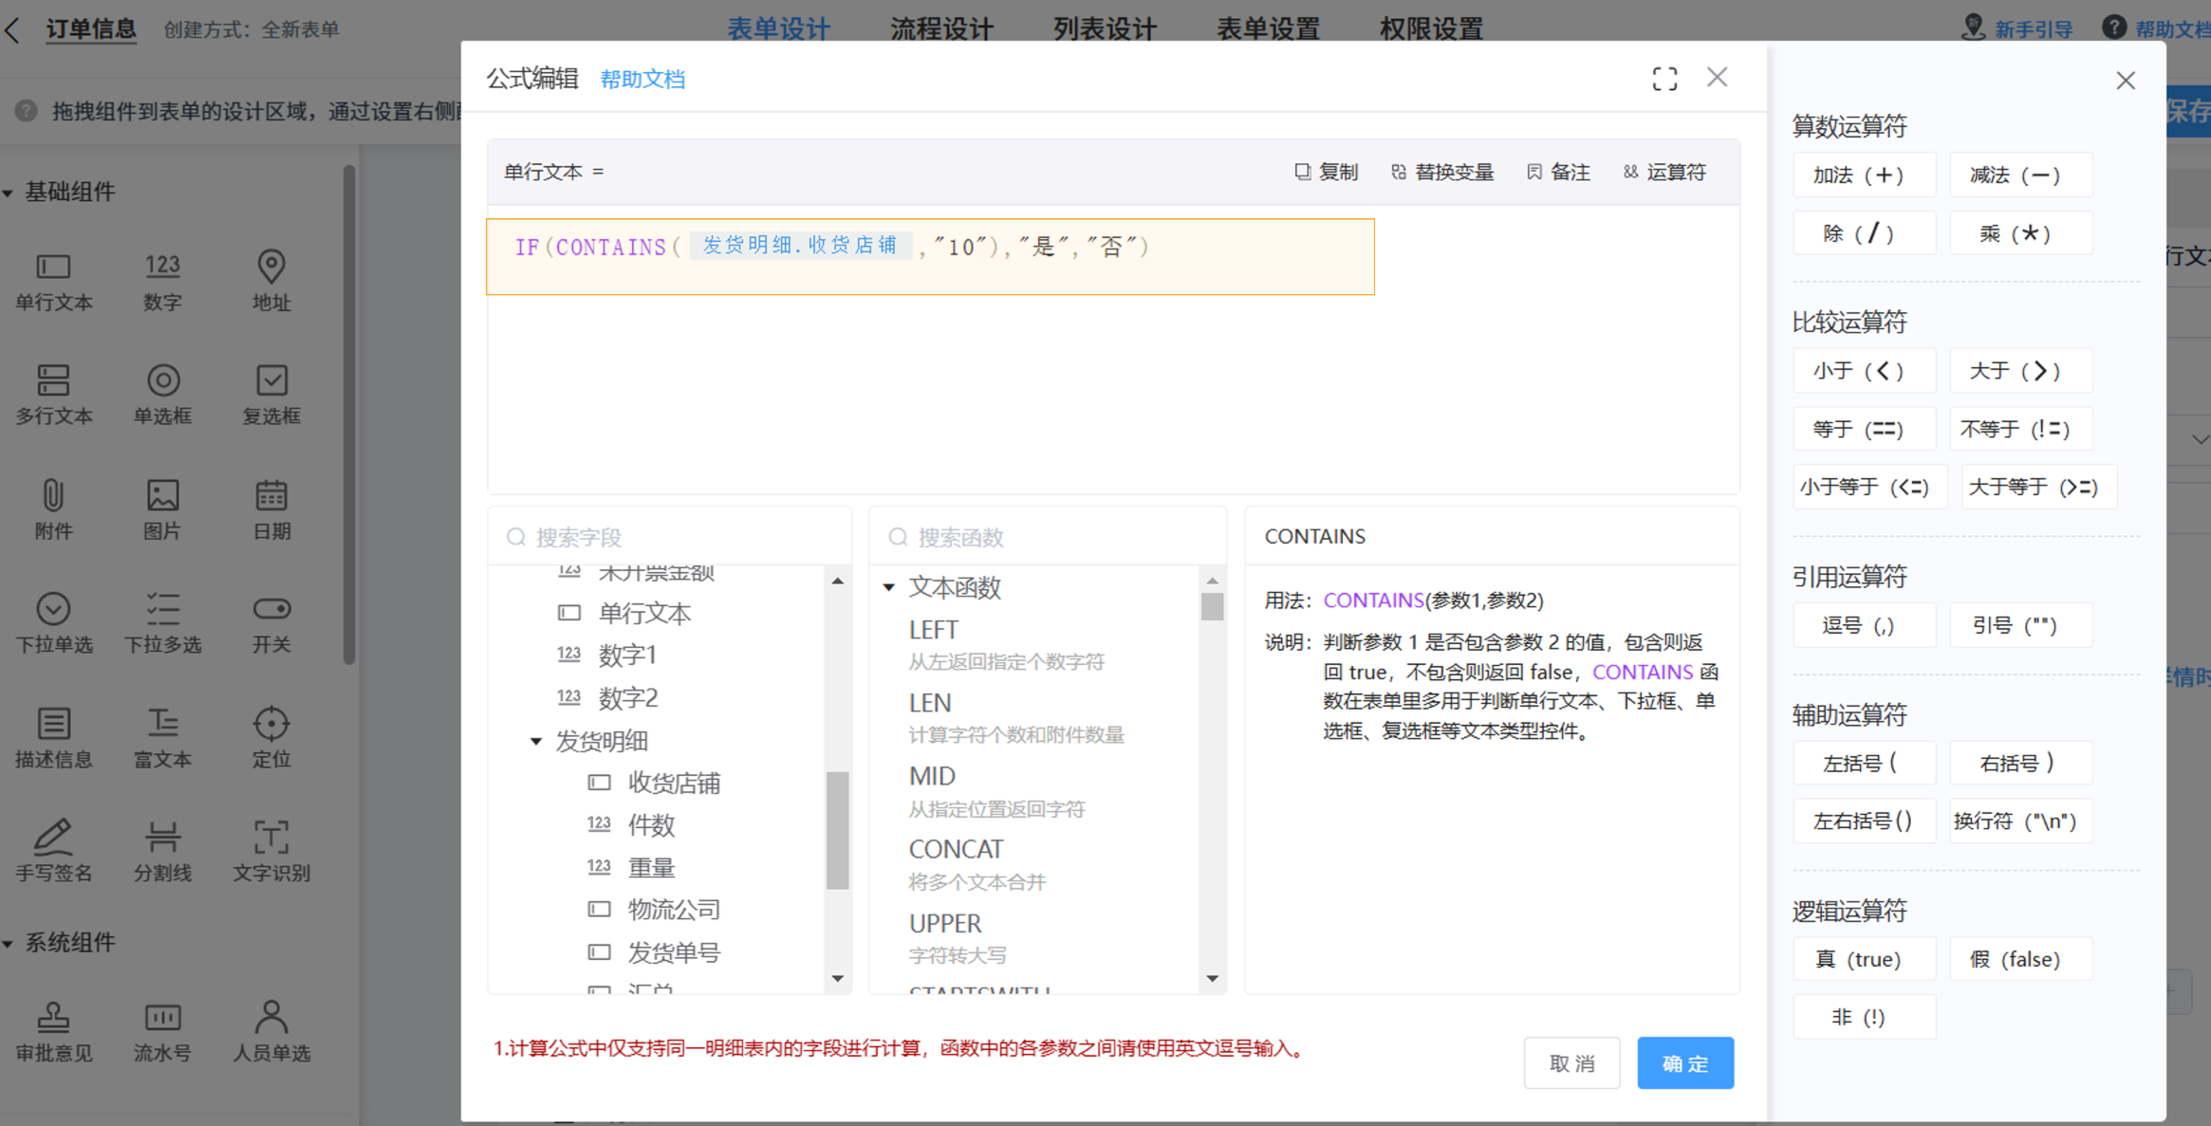Select the 定位 positioning component
The image size is (2211, 1126).
tap(271, 738)
